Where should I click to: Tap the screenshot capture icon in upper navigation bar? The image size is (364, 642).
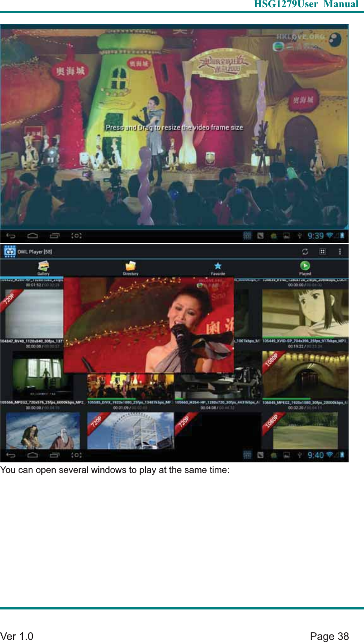point(76,236)
